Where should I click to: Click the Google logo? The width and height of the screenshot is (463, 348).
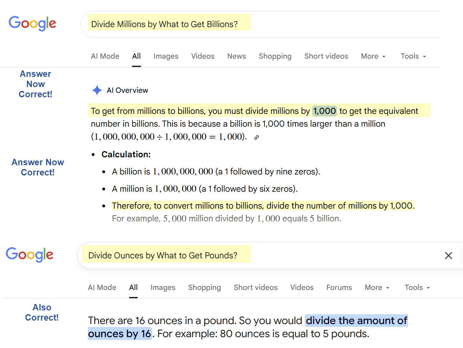tap(32, 24)
